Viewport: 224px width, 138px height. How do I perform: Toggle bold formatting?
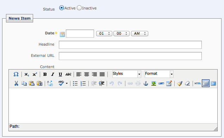(x=45, y=74)
